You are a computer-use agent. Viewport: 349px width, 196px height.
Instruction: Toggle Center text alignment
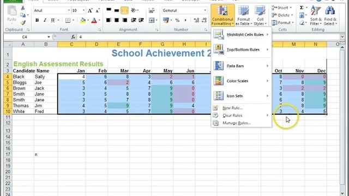pyautogui.click(x=116, y=20)
